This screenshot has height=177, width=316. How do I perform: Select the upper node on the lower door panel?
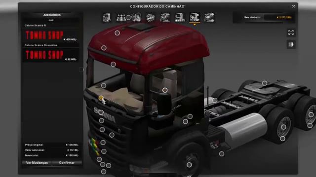click(190, 117)
